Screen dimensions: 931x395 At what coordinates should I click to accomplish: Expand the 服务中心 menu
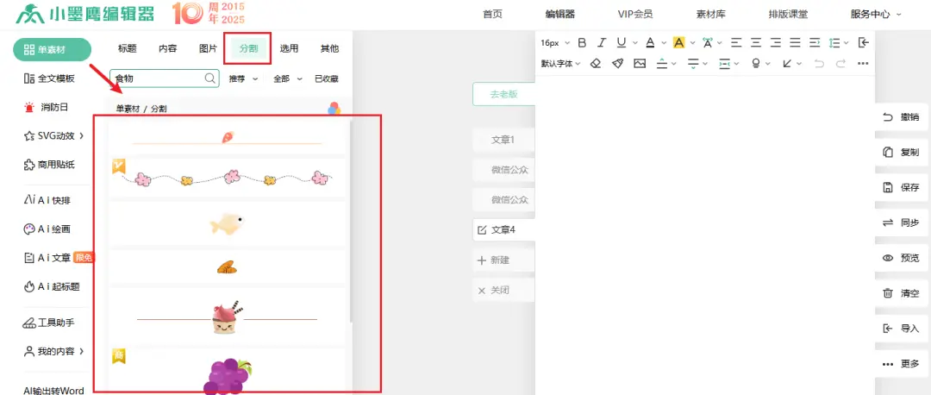point(876,15)
